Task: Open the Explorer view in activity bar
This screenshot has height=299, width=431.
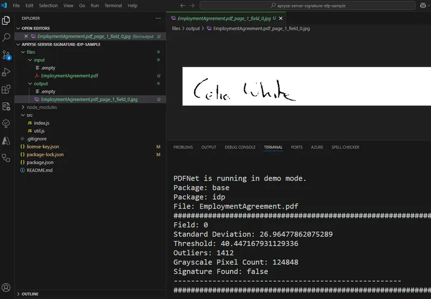Action: click(x=6, y=20)
